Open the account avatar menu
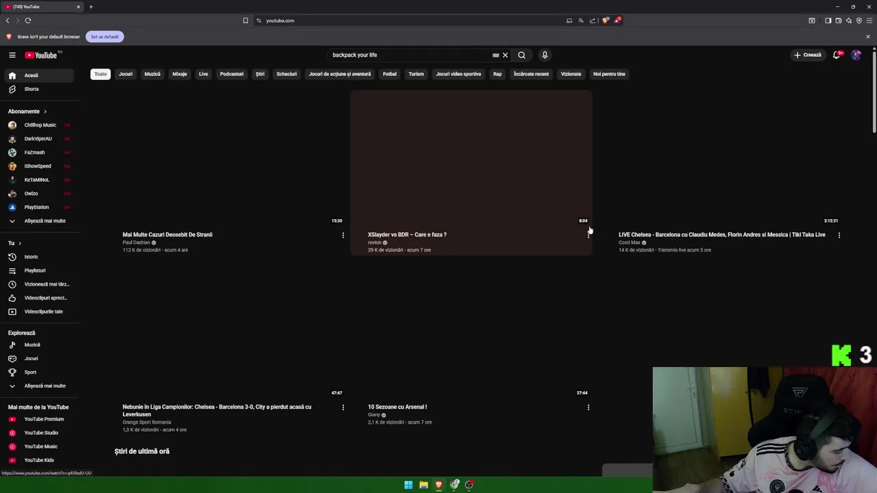The height and width of the screenshot is (493, 877). tap(856, 55)
